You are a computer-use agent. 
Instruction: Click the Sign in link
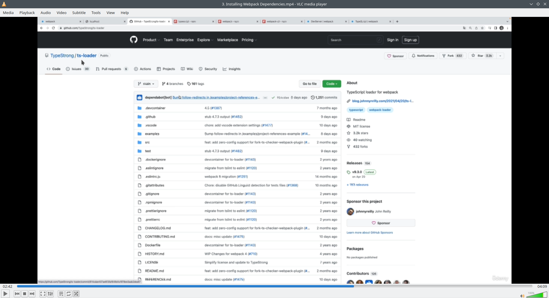point(393,40)
